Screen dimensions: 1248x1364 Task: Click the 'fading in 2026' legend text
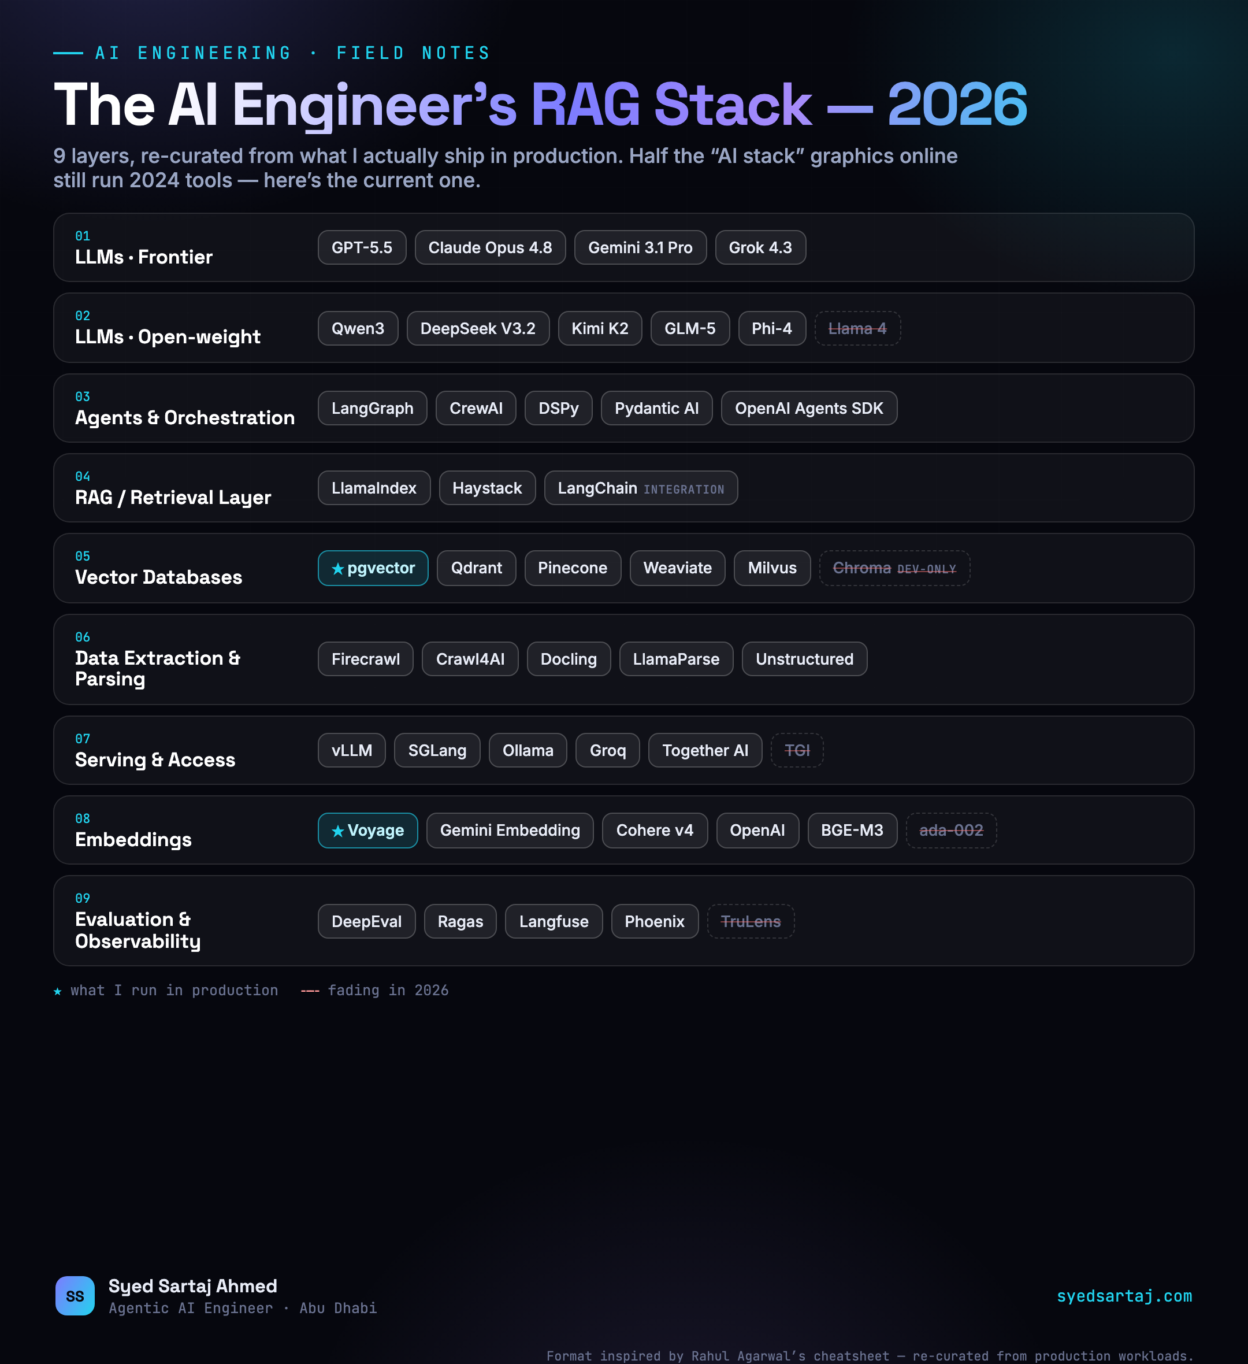coord(388,991)
